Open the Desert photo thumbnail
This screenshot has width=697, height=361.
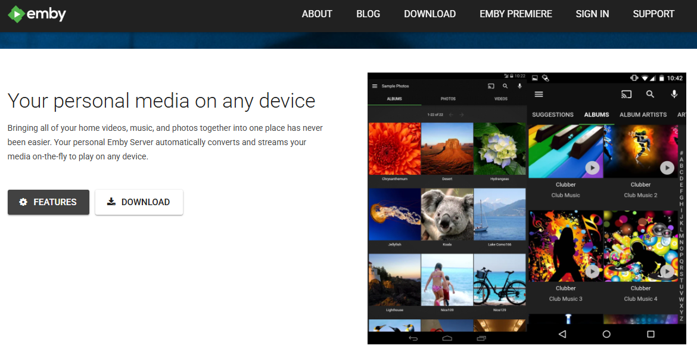coord(447,149)
